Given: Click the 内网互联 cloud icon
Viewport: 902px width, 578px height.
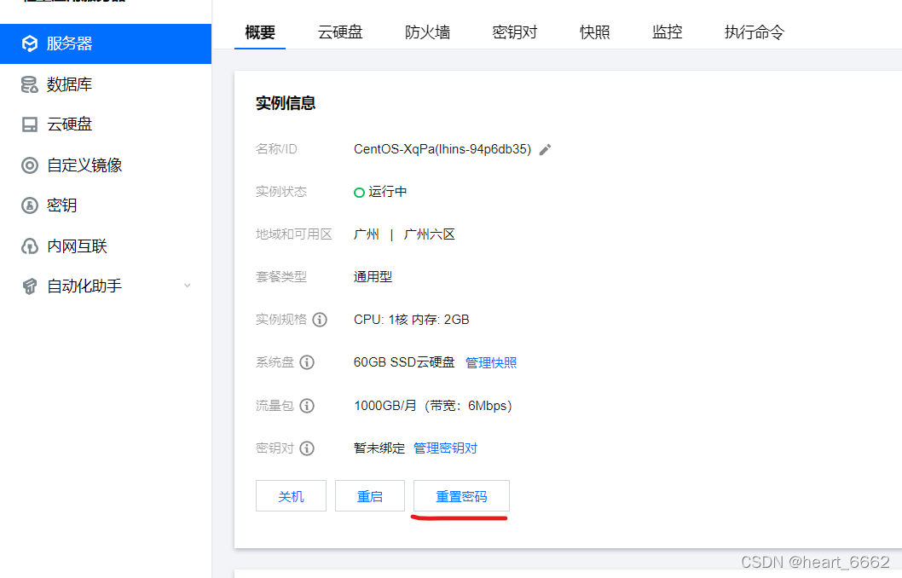Looking at the screenshot, I should [29, 246].
